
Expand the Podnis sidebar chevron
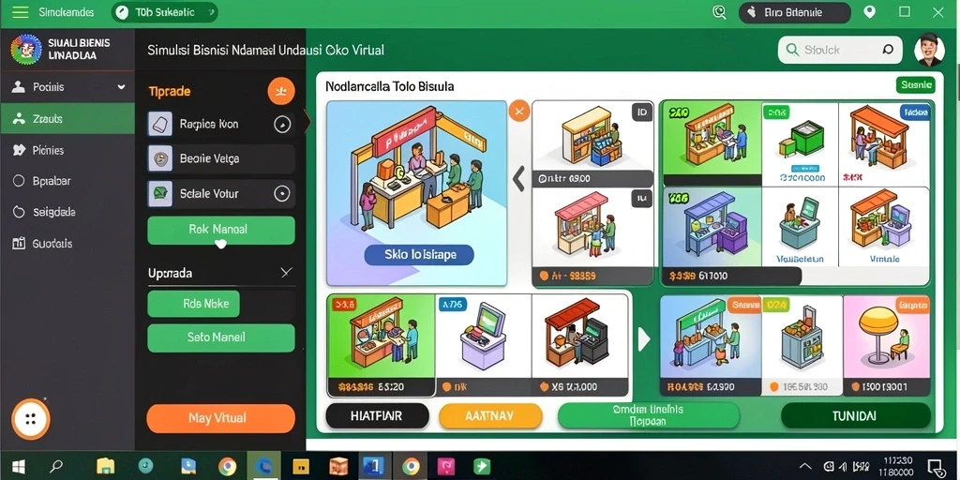(121, 87)
